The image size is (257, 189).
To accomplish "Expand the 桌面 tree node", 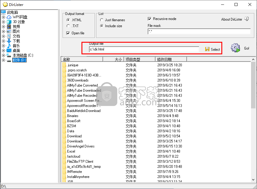I will [x=3, y=50].
